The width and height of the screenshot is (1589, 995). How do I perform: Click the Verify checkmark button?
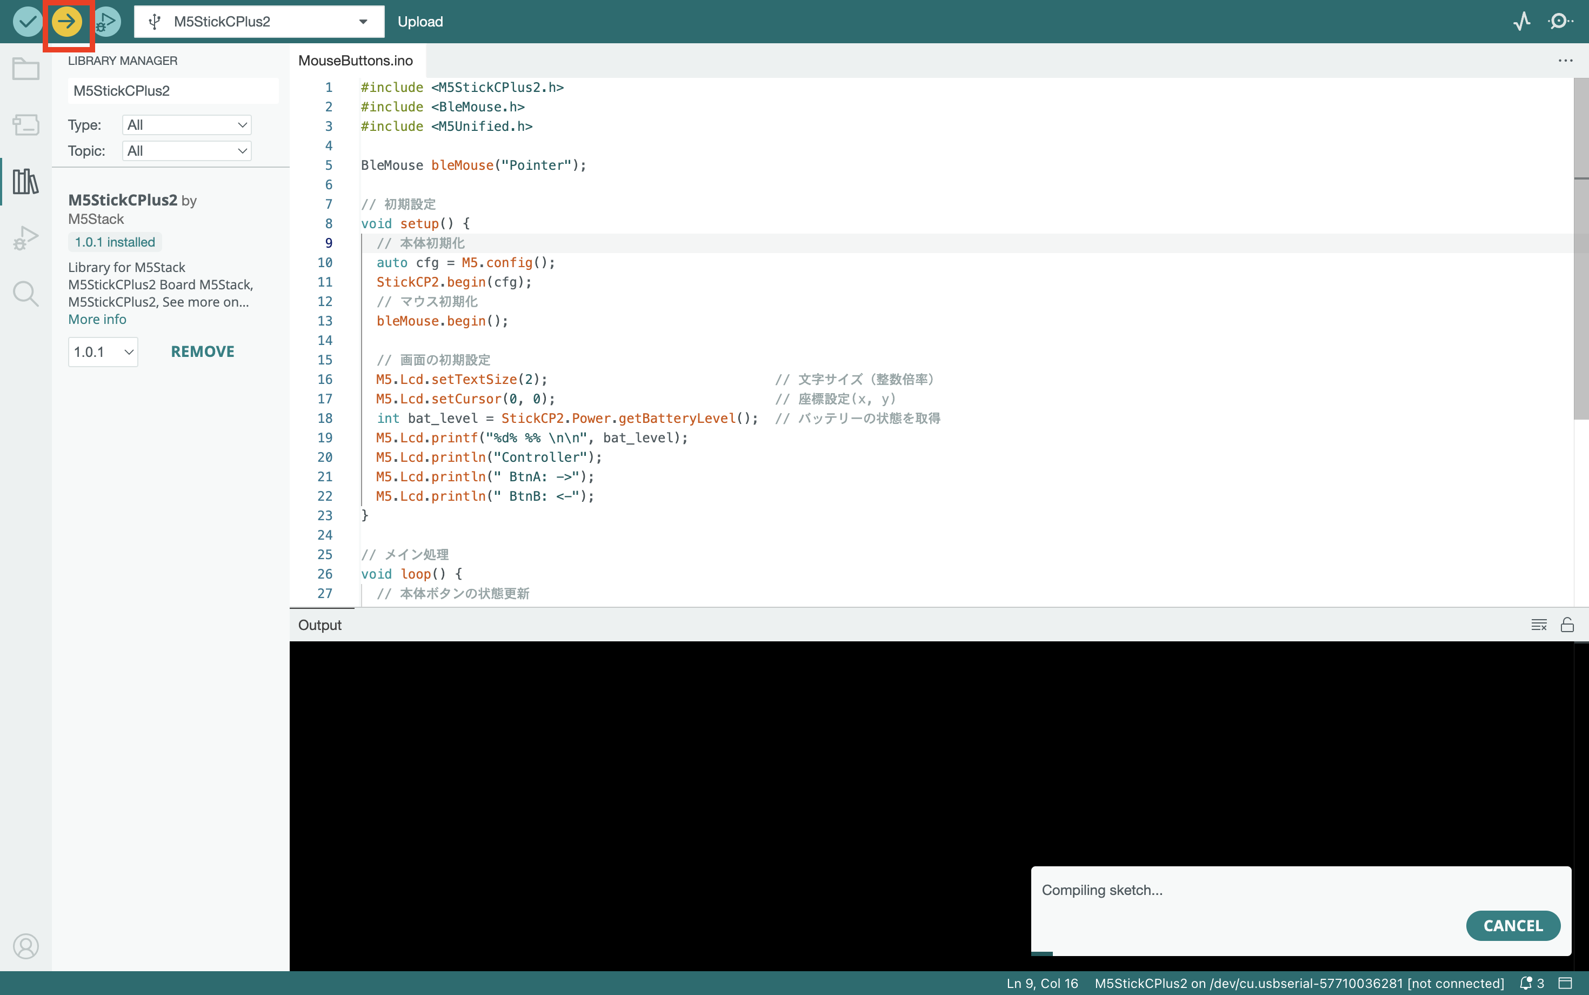pos(28,22)
